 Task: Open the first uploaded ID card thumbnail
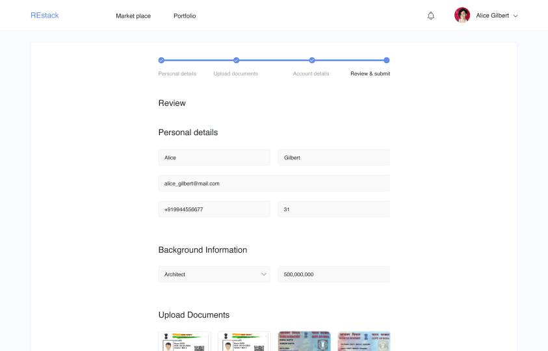185,341
